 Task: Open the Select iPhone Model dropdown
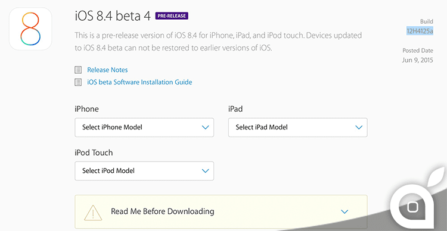[x=144, y=127]
